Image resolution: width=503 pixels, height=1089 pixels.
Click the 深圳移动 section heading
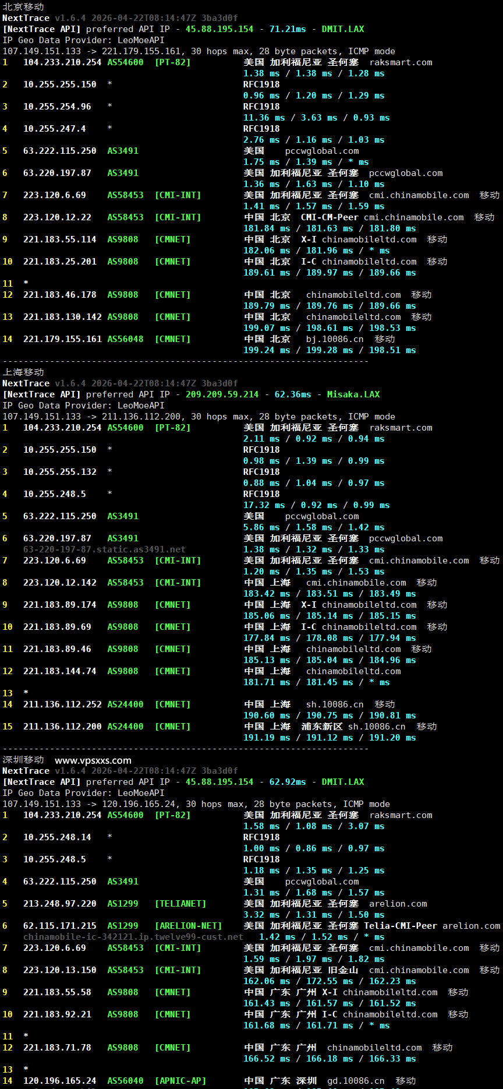[23, 760]
